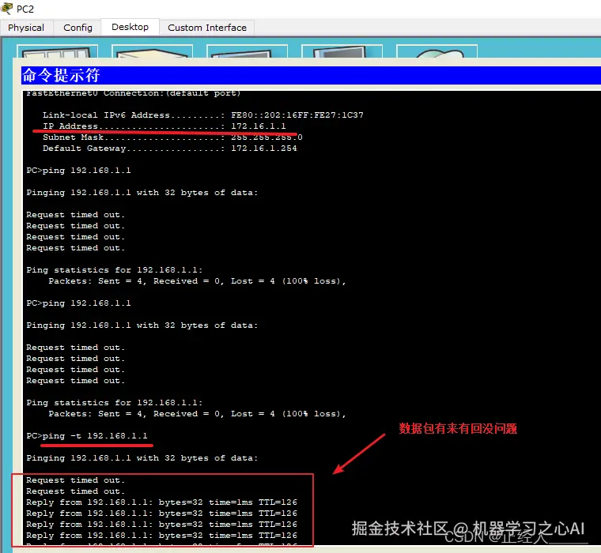Click the 'PC>ping -t 192.168.1.1' command line
Screen dimensions: 601x553
click(87, 436)
